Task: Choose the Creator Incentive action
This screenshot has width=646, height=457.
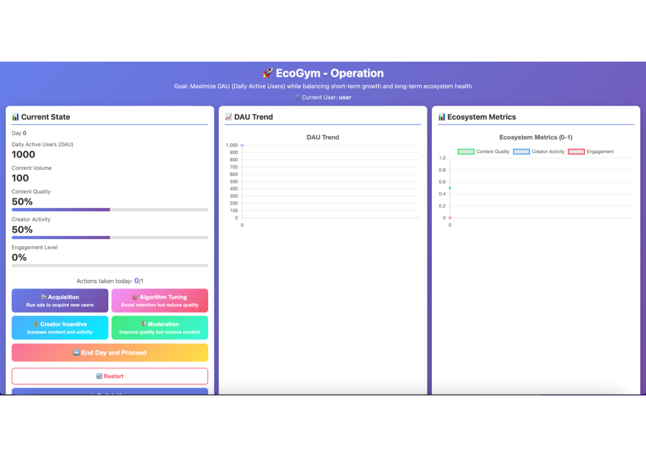Action: coord(60,328)
